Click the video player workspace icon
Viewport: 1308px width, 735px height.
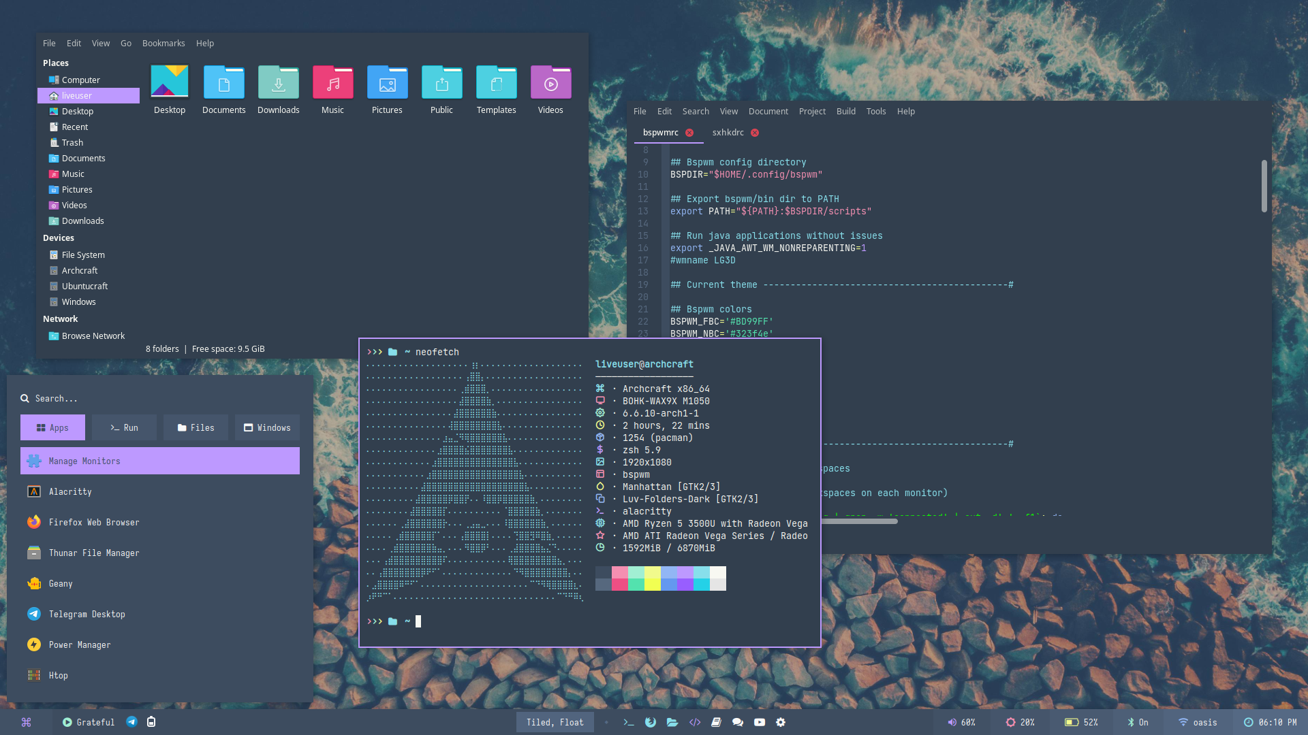[x=760, y=722]
